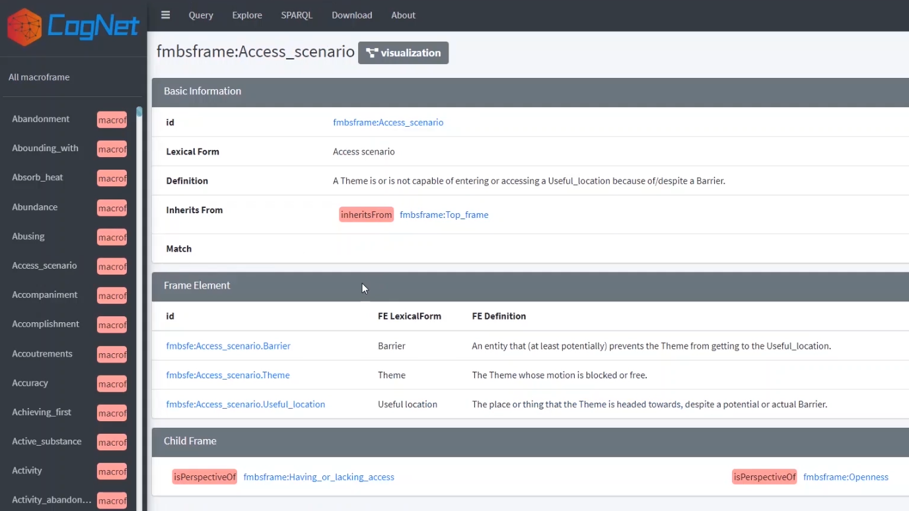
Task: Click the macroframe badge next to Accuracy
Action: coord(112,384)
